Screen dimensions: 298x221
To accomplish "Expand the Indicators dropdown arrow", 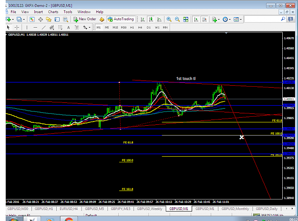I will (x=219, y=20).
